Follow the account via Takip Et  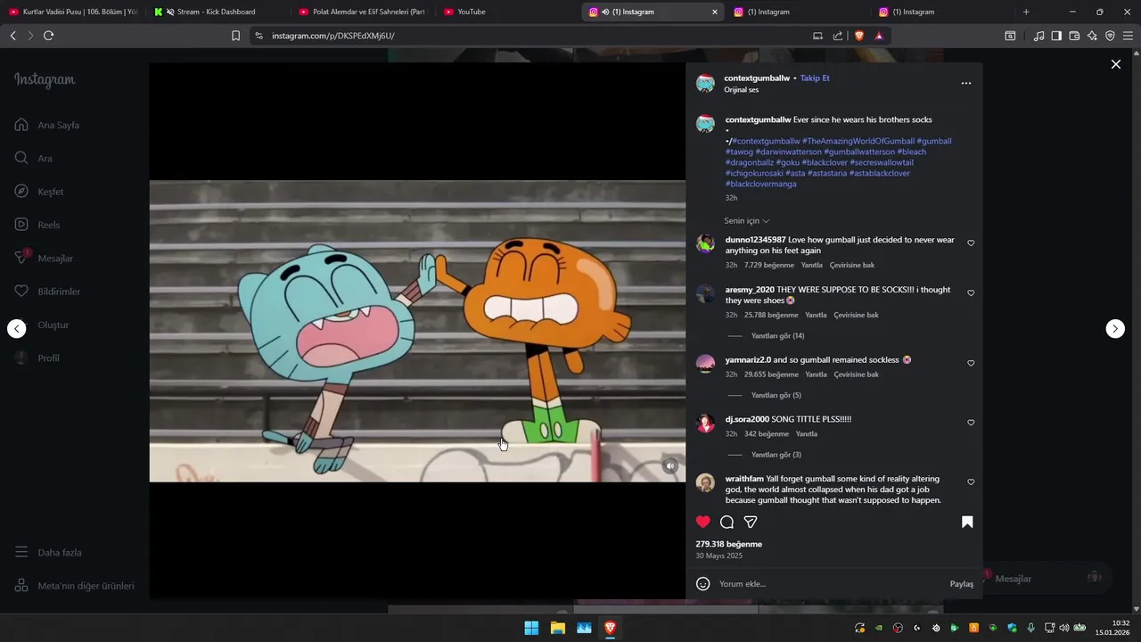(815, 78)
